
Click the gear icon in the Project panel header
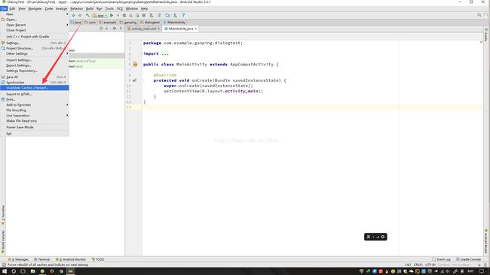(x=114, y=29)
